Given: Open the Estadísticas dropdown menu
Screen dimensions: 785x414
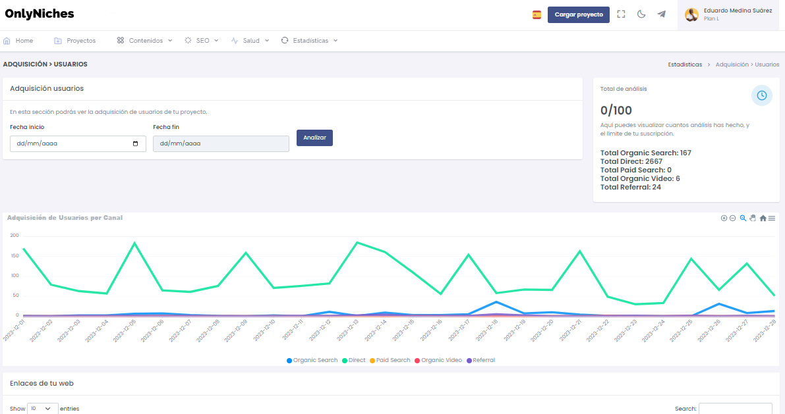Looking at the screenshot, I should (310, 40).
